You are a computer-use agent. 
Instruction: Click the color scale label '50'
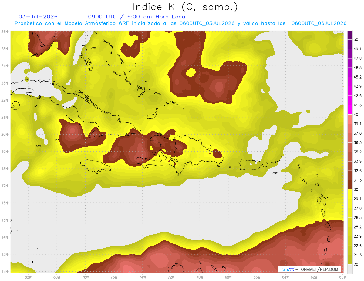pos(356,39)
